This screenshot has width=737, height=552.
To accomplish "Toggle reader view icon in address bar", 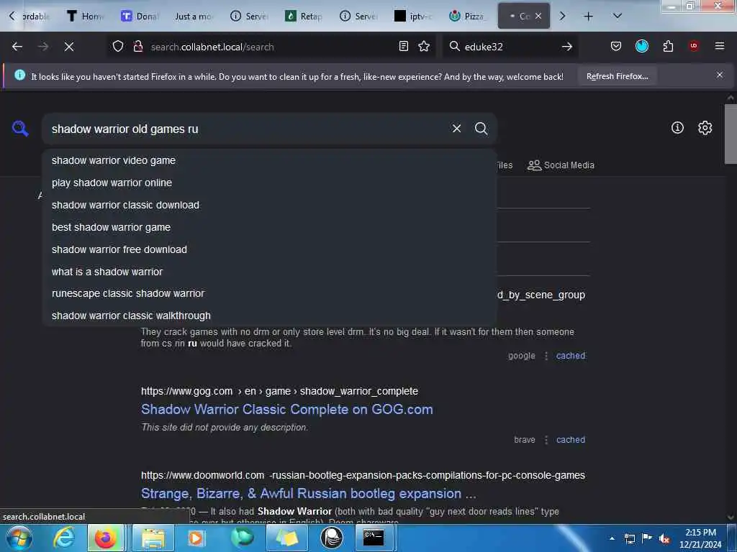I will coord(403,46).
